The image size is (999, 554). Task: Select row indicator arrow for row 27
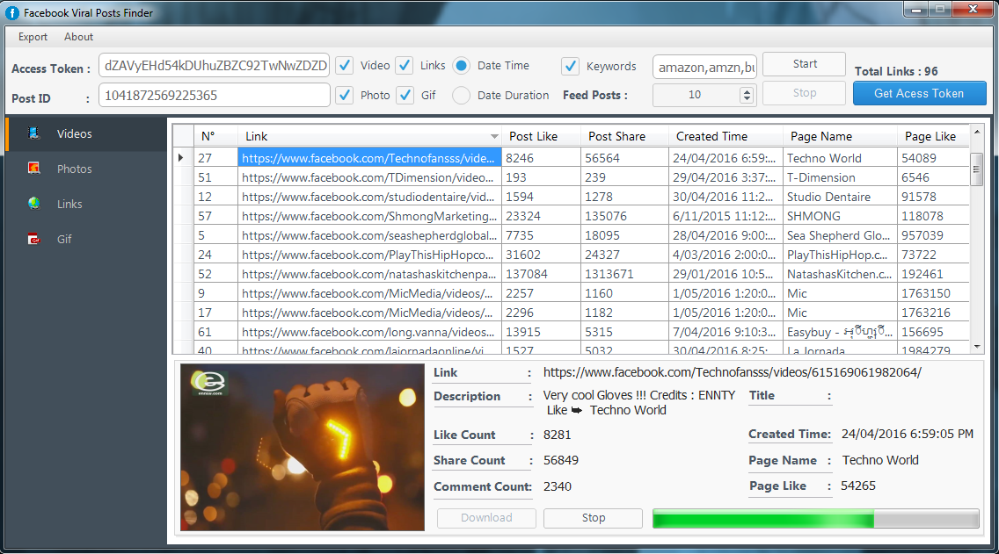(x=181, y=158)
